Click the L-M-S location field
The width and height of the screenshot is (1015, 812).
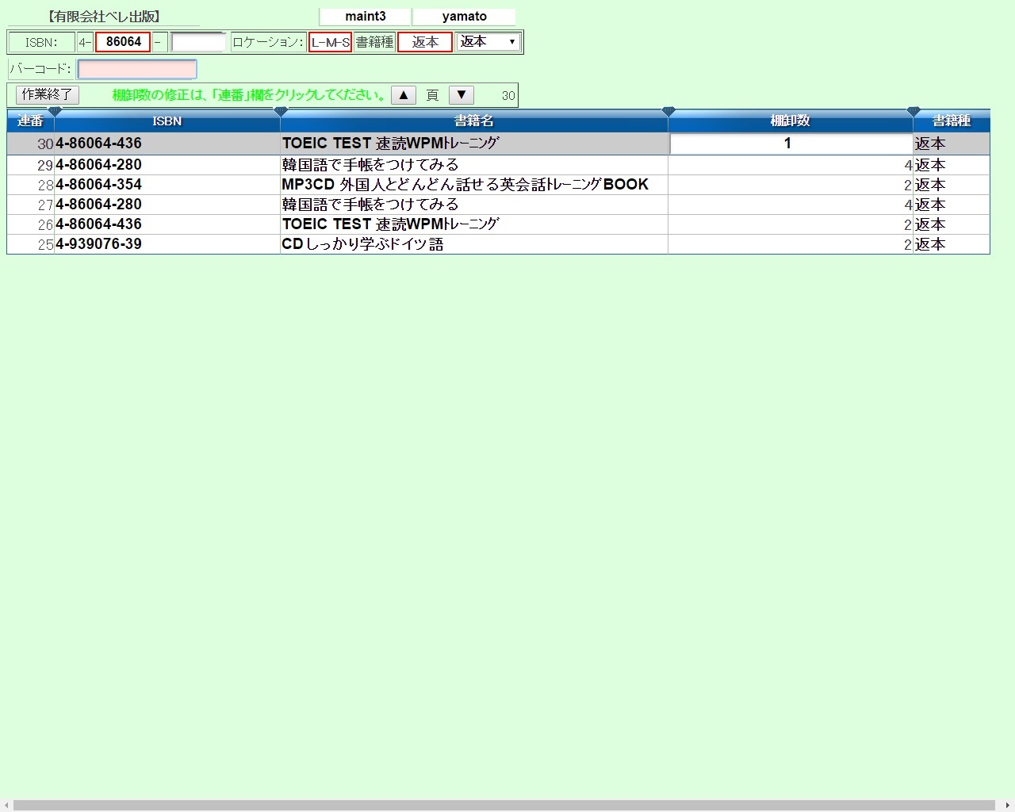(x=330, y=42)
